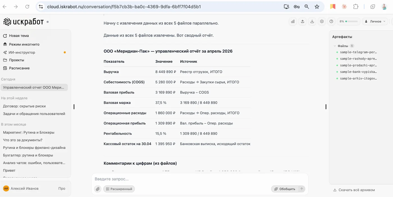Open the password key icon in address bar
393x197 pixels.
(296, 7)
